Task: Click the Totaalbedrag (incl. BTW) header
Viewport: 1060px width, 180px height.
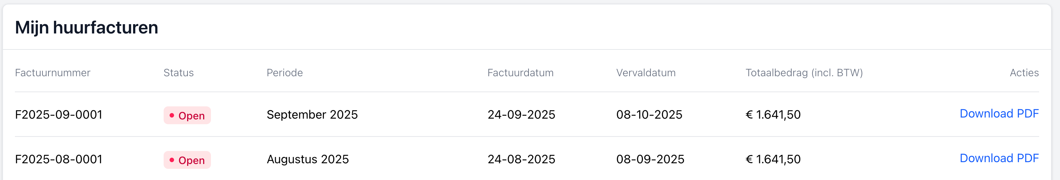Action: tap(804, 73)
